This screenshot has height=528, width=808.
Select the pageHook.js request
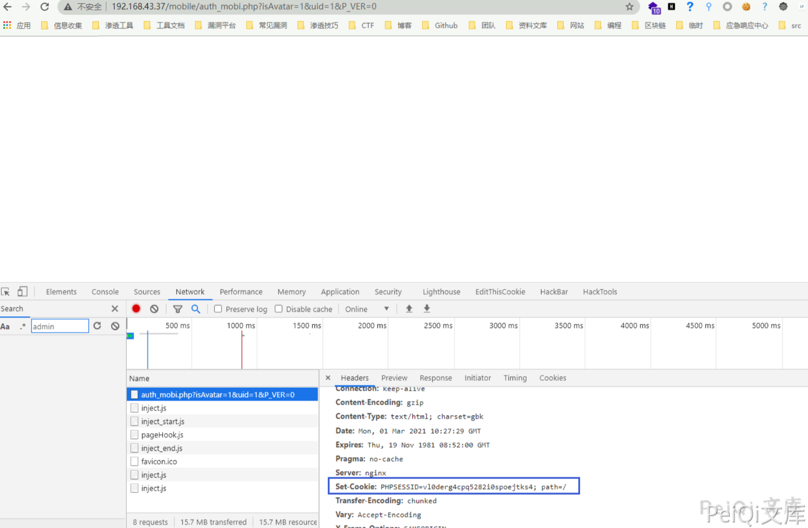click(x=162, y=435)
